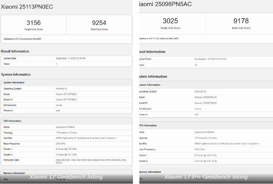Click the CPU Information header in the left listing

point(13,121)
